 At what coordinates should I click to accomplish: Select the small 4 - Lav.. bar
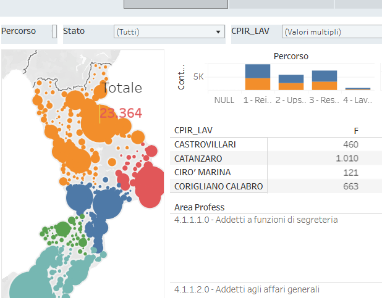click(358, 89)
